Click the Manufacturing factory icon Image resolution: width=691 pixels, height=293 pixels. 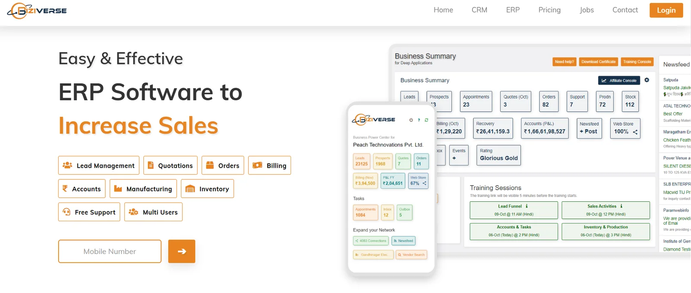click(118, 189)
